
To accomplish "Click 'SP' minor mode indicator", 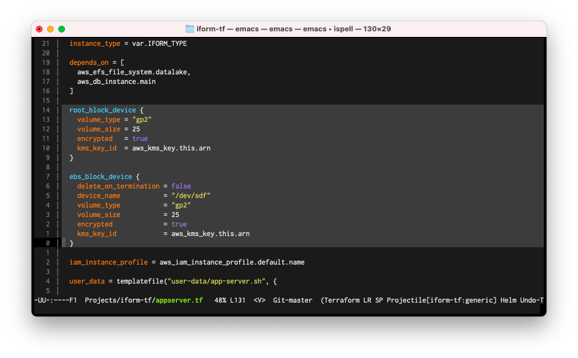I will click(379, 300).
